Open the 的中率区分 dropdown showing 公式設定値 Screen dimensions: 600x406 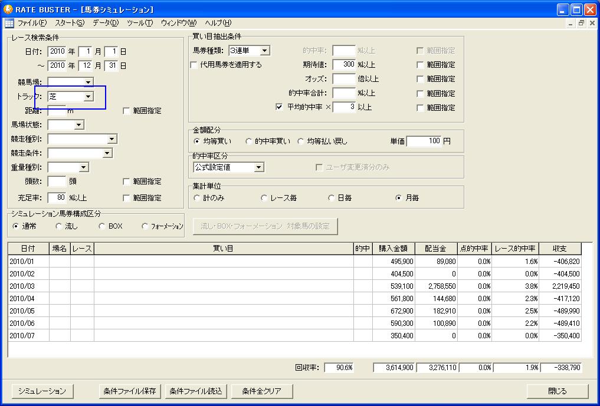point(259,167)
